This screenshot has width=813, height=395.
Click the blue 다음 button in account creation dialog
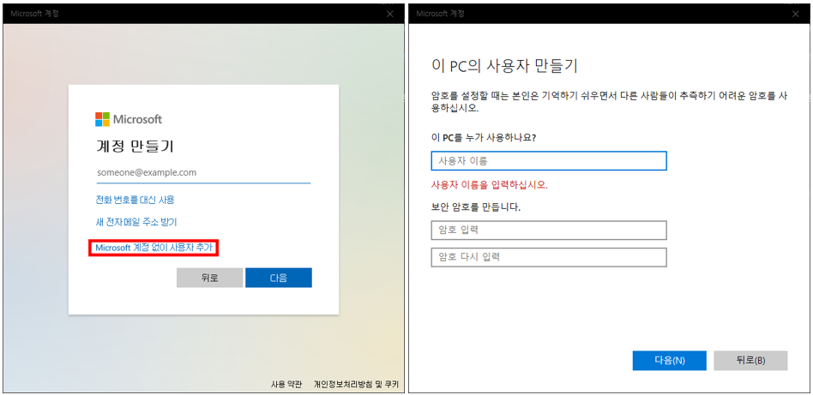(x=279, y=278)
